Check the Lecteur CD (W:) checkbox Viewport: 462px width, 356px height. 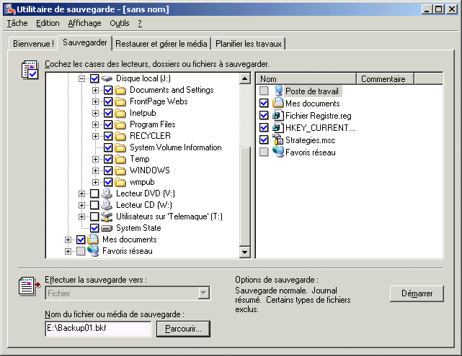(x=94, y=205)
